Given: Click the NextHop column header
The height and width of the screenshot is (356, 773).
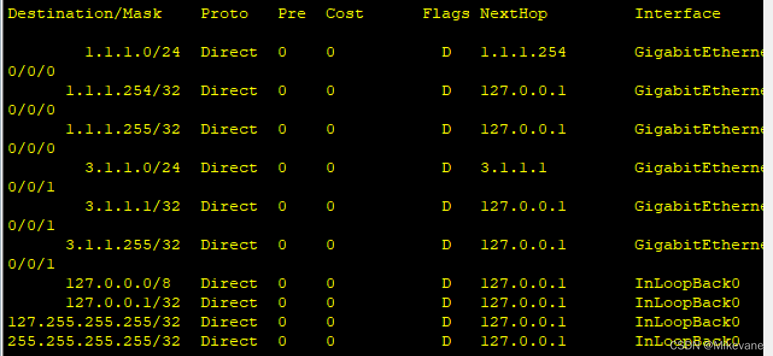Looking at the screenshot, I should (514, 14).
